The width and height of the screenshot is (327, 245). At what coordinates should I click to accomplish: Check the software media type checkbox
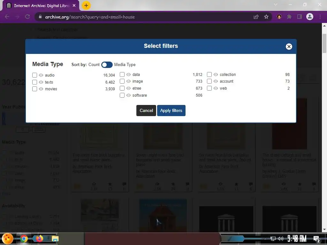tap(122, 95)
